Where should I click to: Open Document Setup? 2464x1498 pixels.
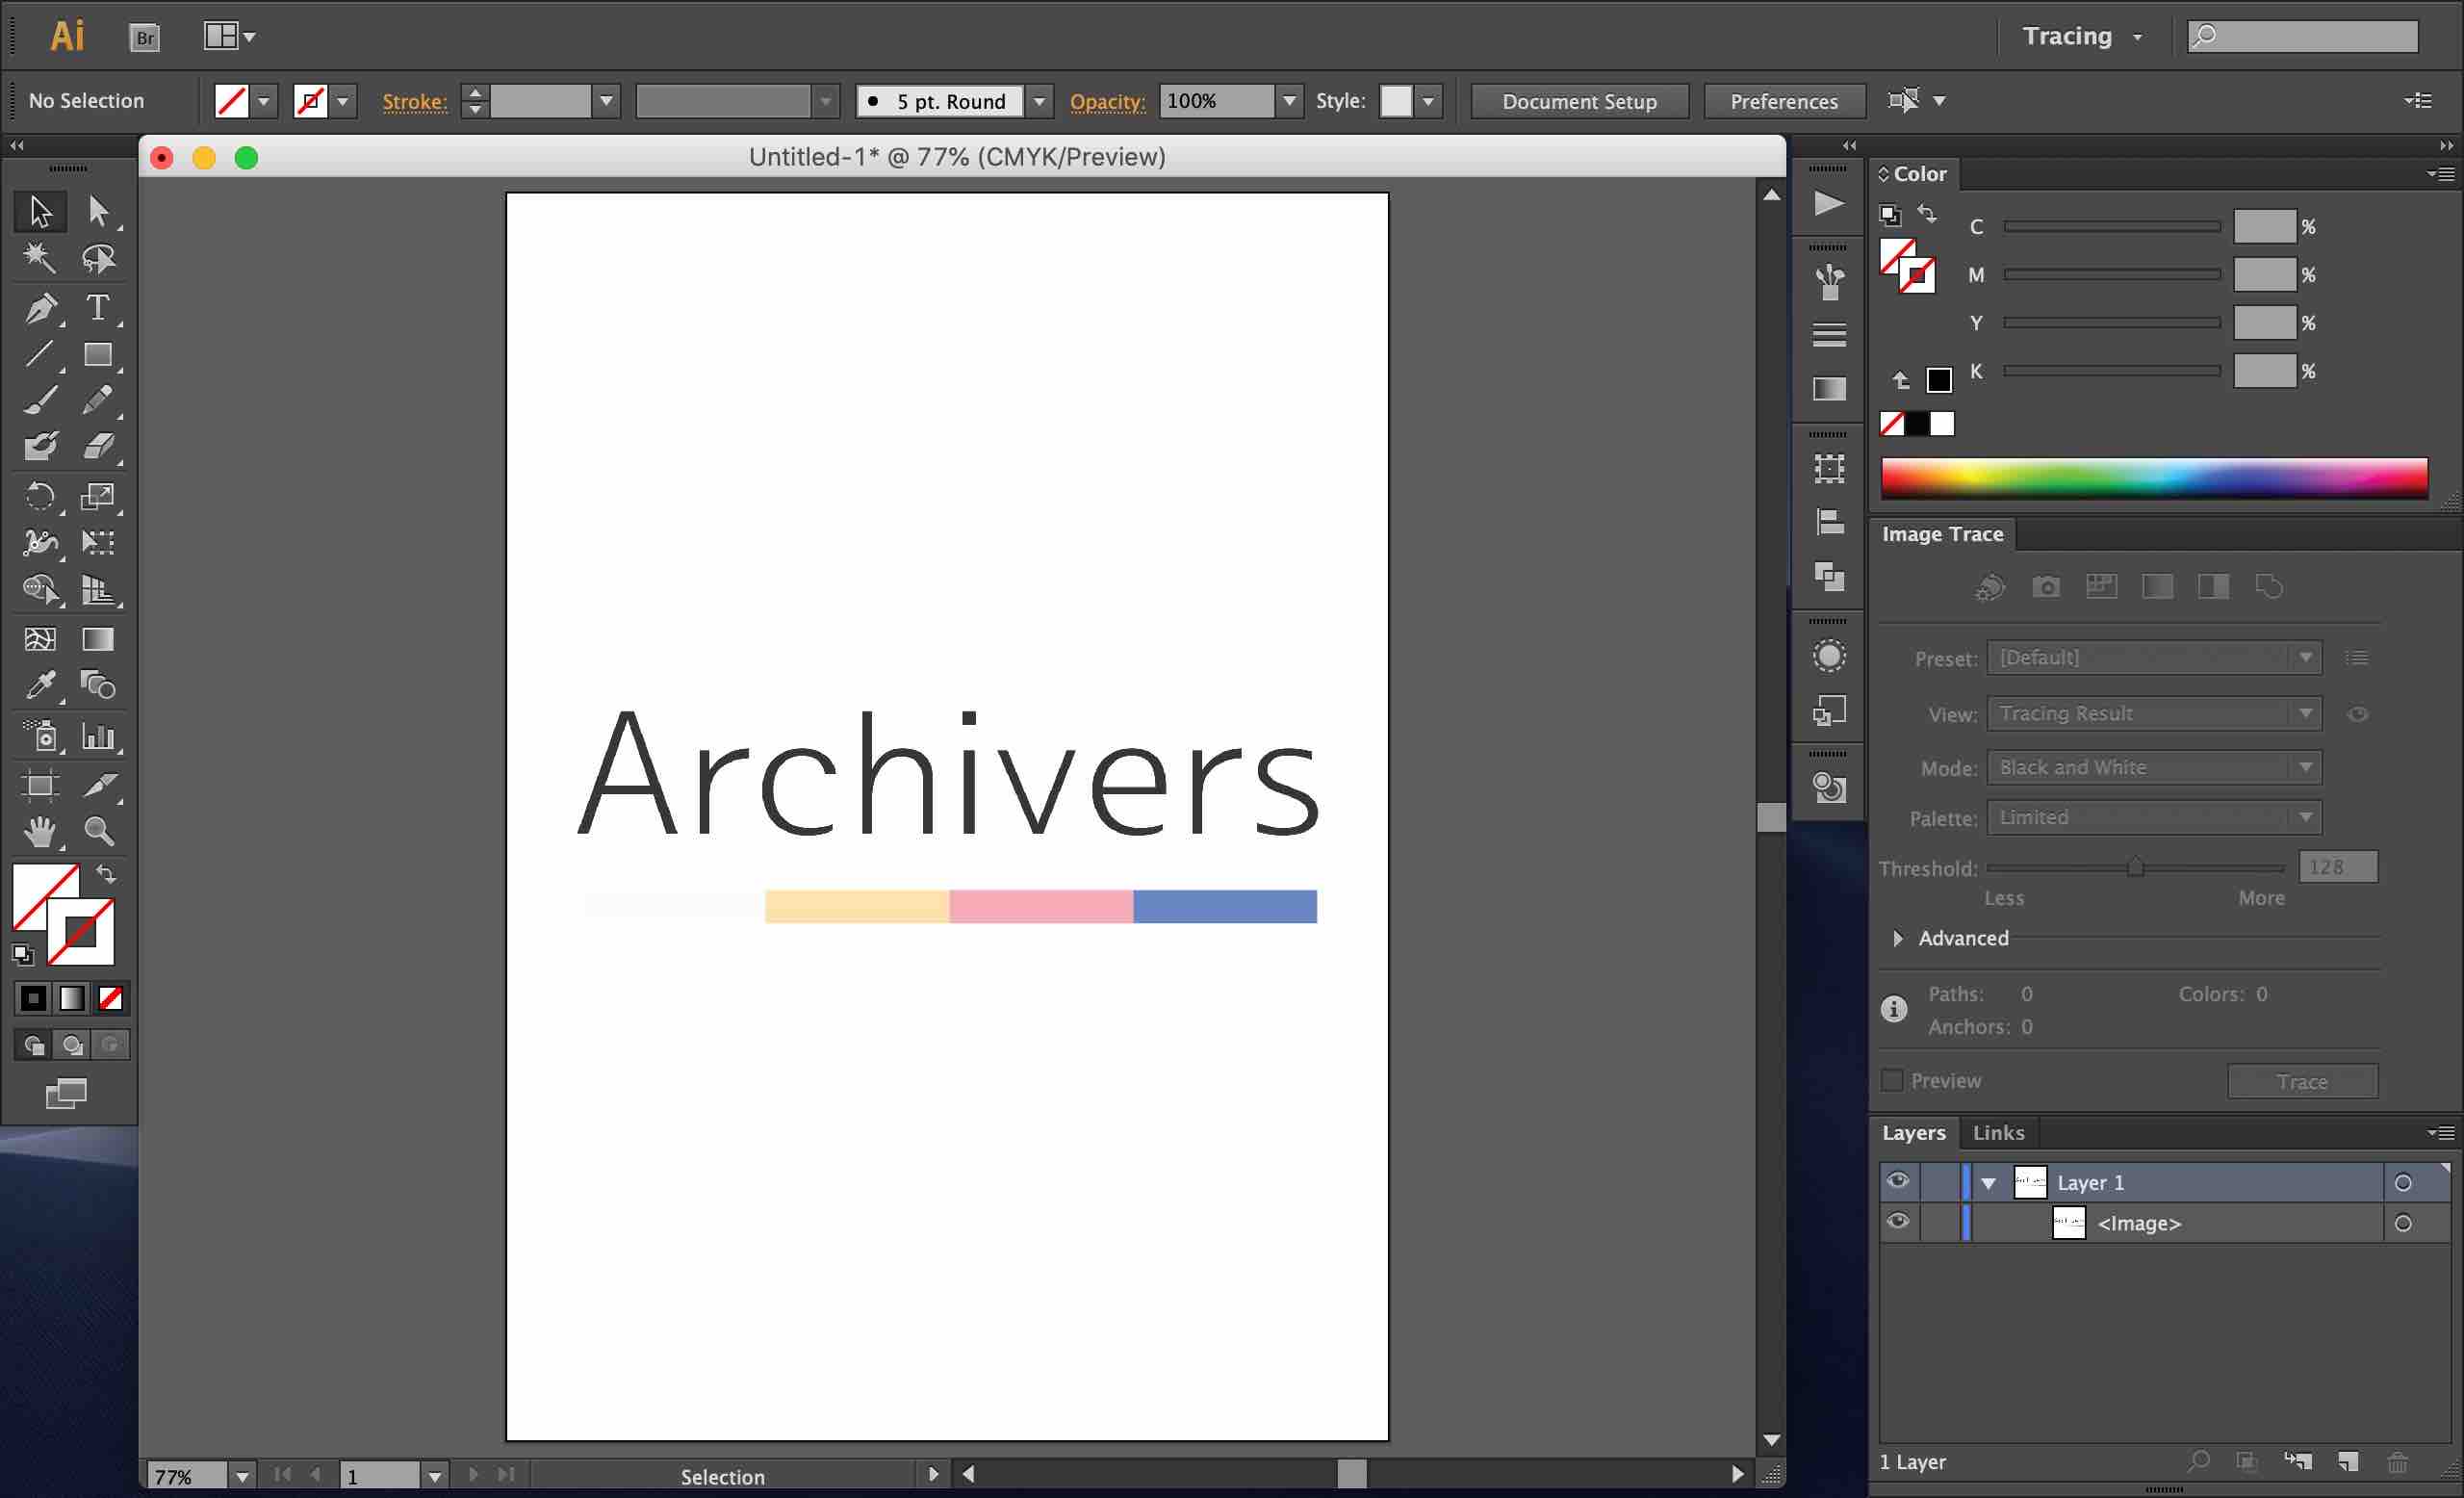(x=1579, y=101)
